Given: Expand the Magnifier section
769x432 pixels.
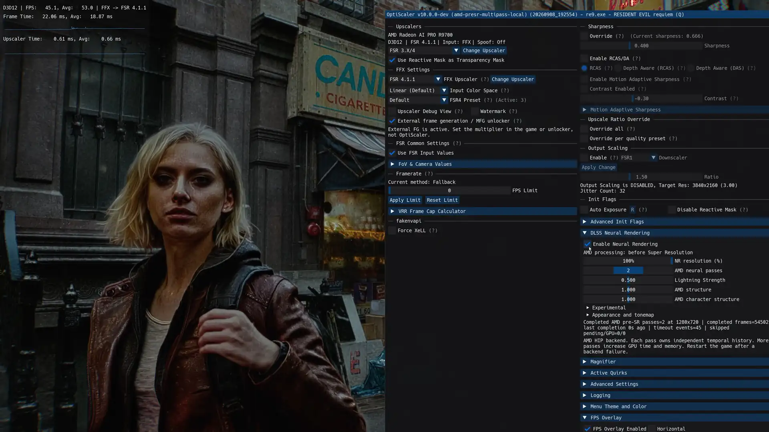Looking at the screenshot, I should [674, 362].
